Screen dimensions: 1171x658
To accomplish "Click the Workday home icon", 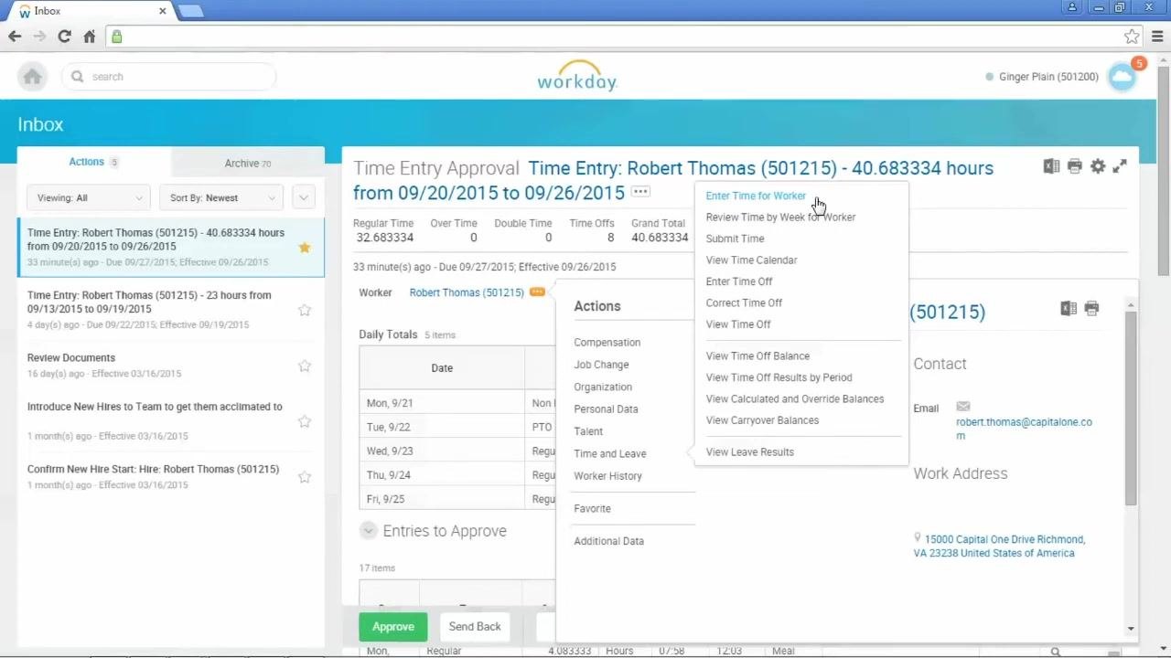I will (x=32, y=77).
